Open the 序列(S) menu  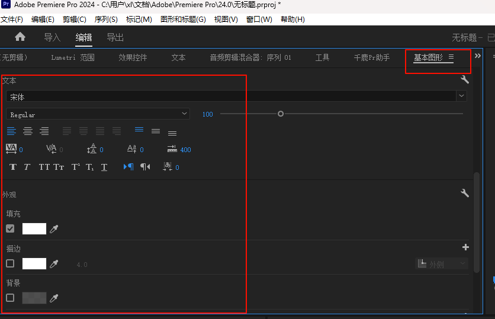pos(106,20)
